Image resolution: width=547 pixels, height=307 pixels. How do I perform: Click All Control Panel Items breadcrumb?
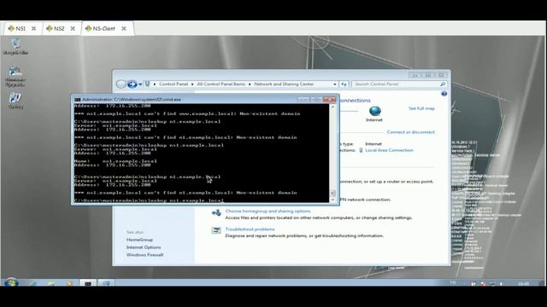221,84
